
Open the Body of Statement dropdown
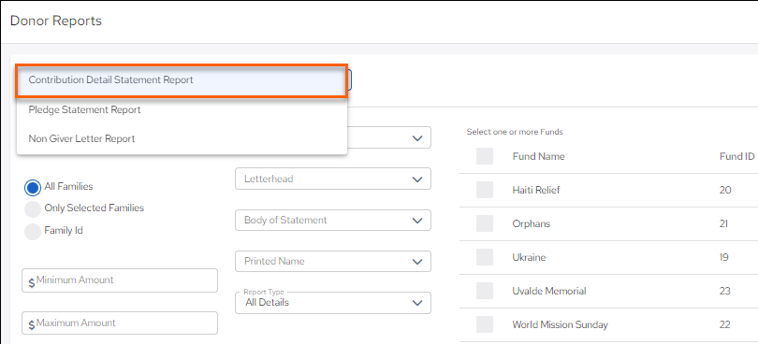[x=332, y=221]
